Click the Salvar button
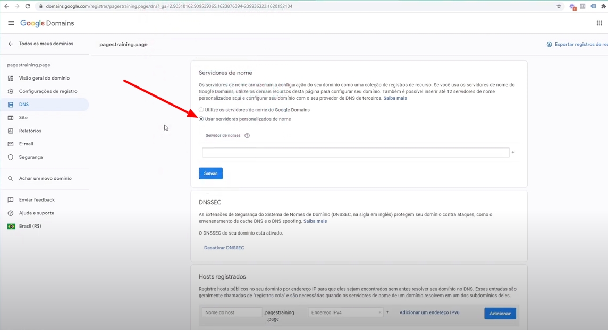 (x=210, y=173)
